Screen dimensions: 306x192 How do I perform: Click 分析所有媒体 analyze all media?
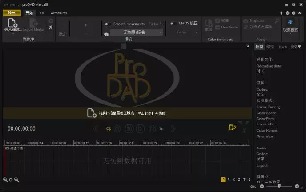tap(258, 27)
